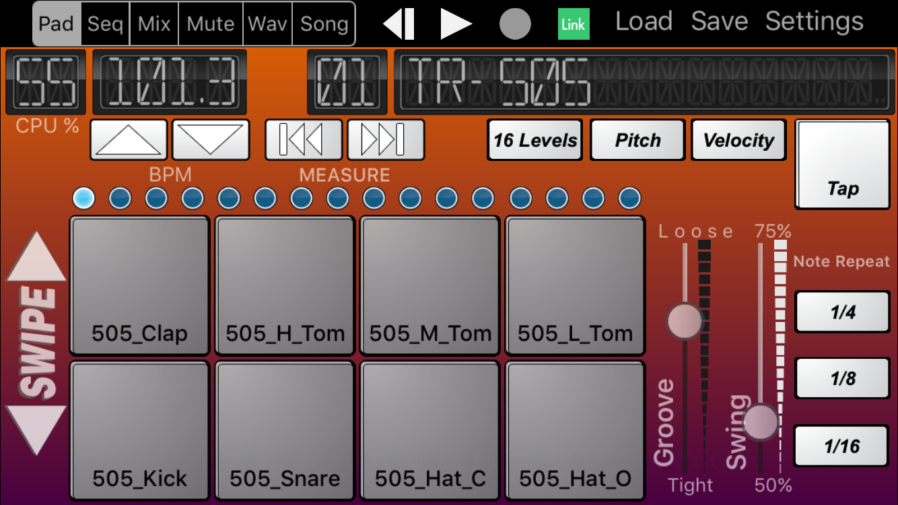Tap the rewind to start icon
Viewport: 898px width, 505px height.
click(399, 24)
